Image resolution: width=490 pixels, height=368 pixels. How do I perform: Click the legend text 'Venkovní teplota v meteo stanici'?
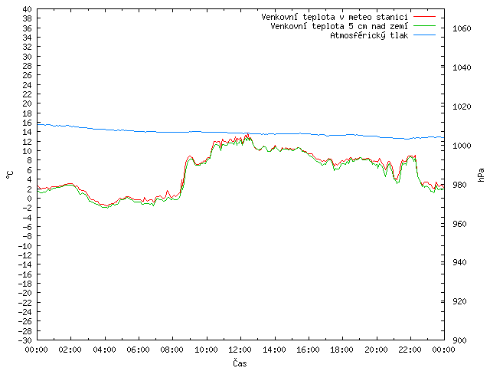coord(335,17)
